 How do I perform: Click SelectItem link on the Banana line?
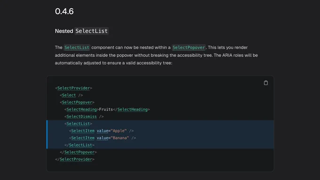coord(83,138)
